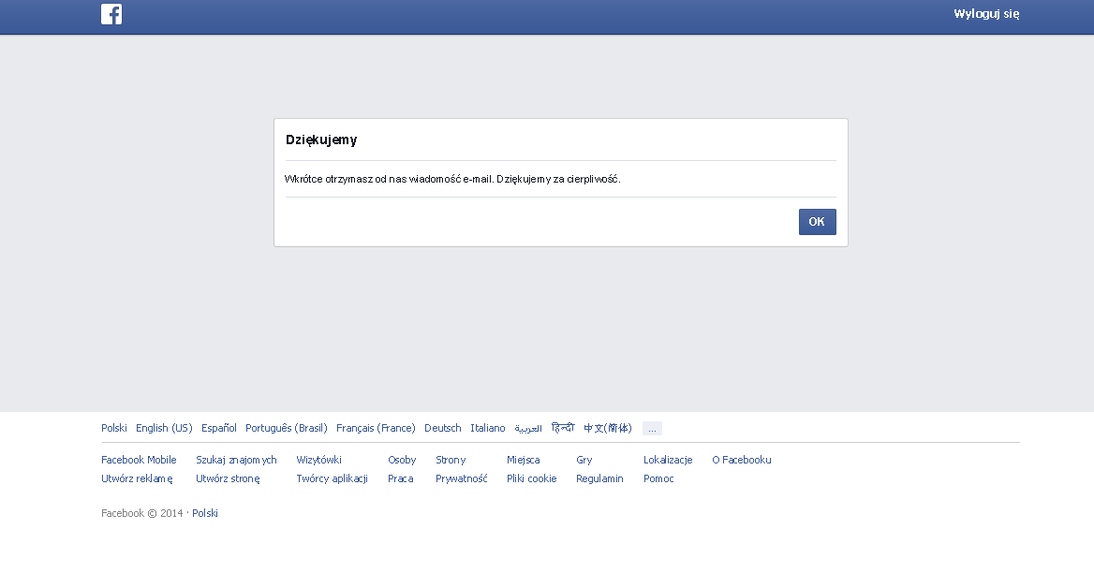Select the Arabic language link
This screenshot has width=1094, height=588.
click(x=528, y=428)
